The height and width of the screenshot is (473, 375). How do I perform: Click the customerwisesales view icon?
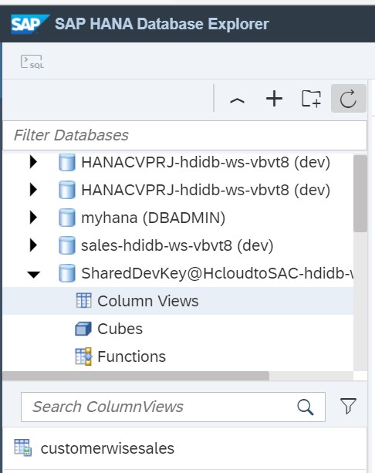[23, 448]
